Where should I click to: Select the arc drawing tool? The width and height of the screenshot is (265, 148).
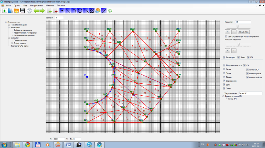pyautogui.click(x=74, y=11)
